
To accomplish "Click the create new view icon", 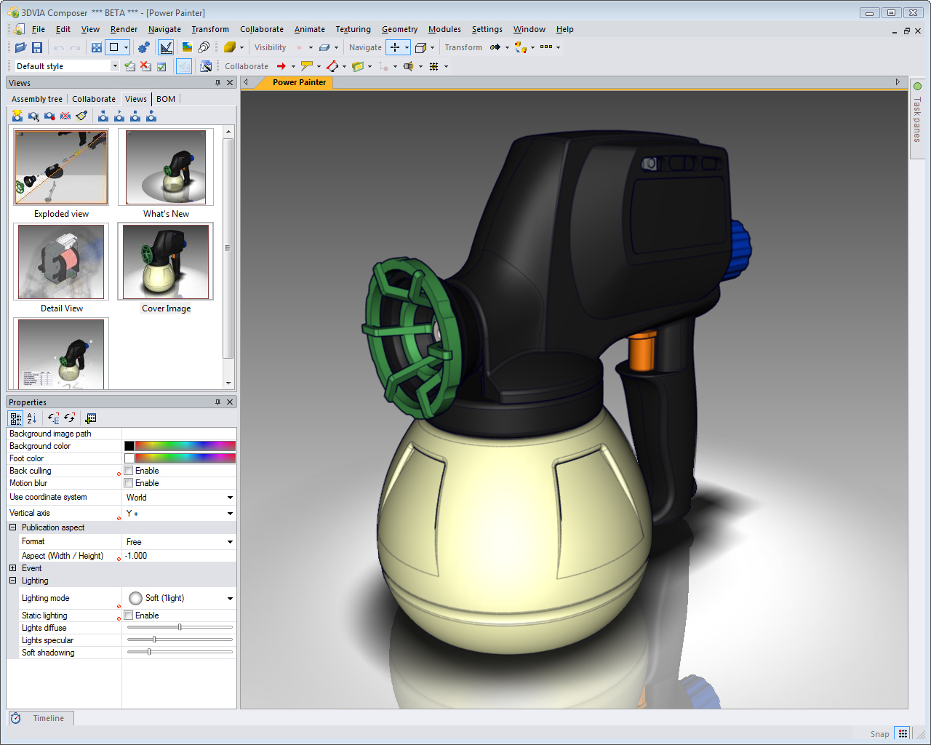I will [x=17, y=116].
